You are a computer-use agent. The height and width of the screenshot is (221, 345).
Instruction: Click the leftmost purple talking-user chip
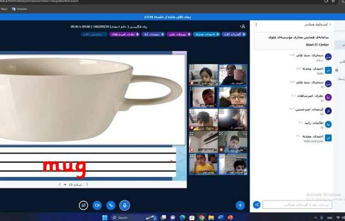125,35
